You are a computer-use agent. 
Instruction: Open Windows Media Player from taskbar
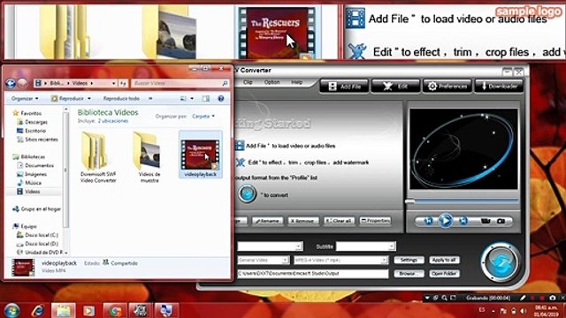[x=88, y=310]
